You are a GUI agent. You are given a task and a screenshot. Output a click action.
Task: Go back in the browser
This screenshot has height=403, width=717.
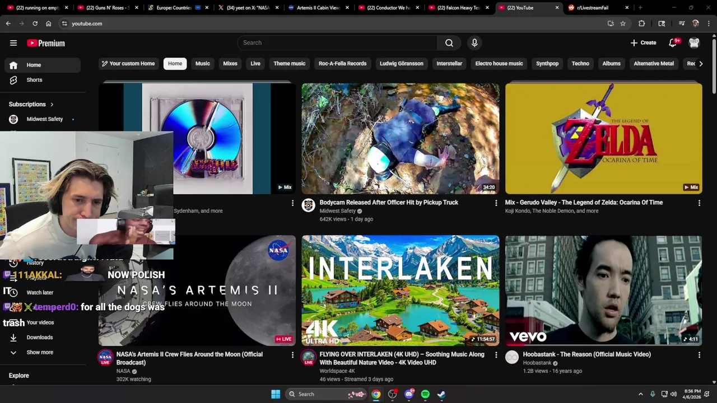point(8,24)
